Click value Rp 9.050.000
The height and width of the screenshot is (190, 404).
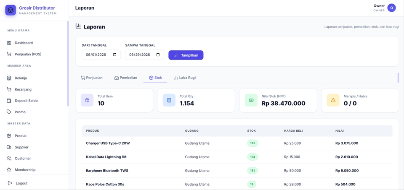pyautogui.click(x=346, y=170)
